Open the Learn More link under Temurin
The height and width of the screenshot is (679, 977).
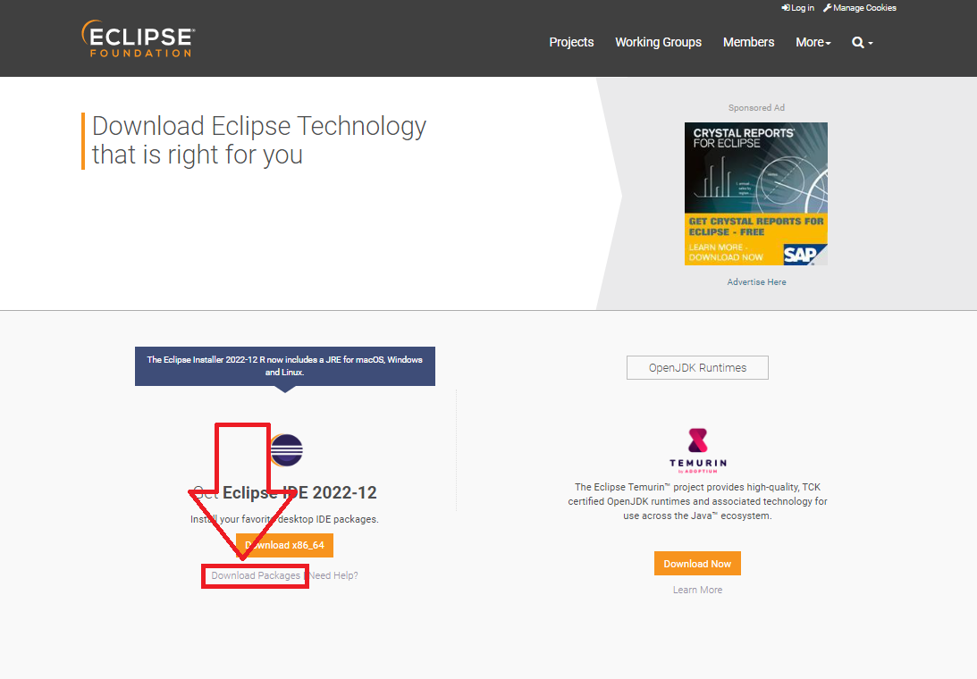click(x=697, y=590)
